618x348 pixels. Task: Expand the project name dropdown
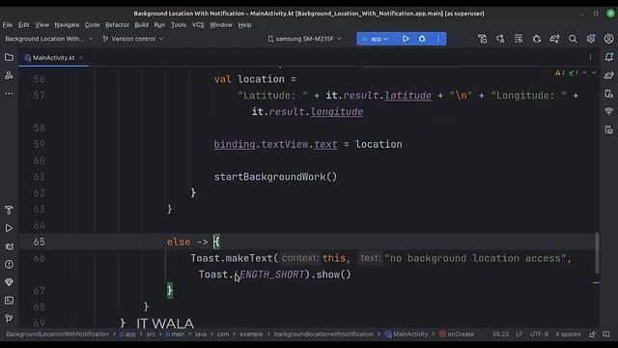pos(48,39)
